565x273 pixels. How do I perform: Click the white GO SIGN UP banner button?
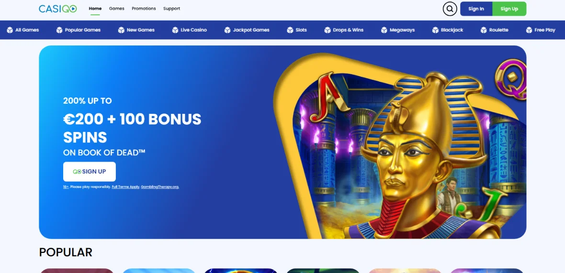90,172
